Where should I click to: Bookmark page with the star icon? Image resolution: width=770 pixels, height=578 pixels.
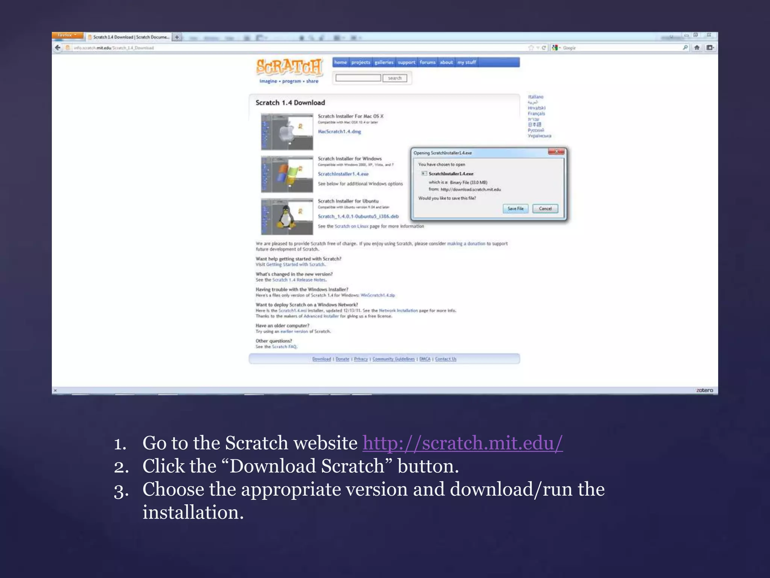tap(531, 47)
